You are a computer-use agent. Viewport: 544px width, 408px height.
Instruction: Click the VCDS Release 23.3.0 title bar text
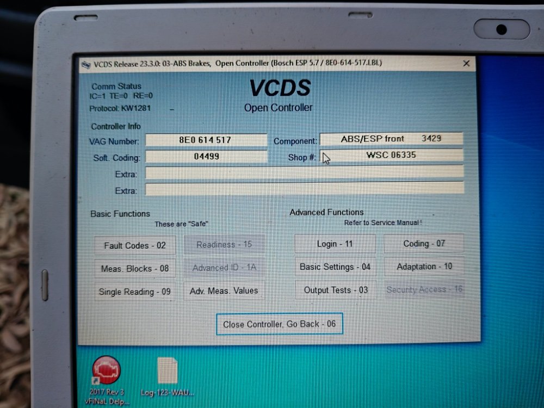(x=238, y=64)
